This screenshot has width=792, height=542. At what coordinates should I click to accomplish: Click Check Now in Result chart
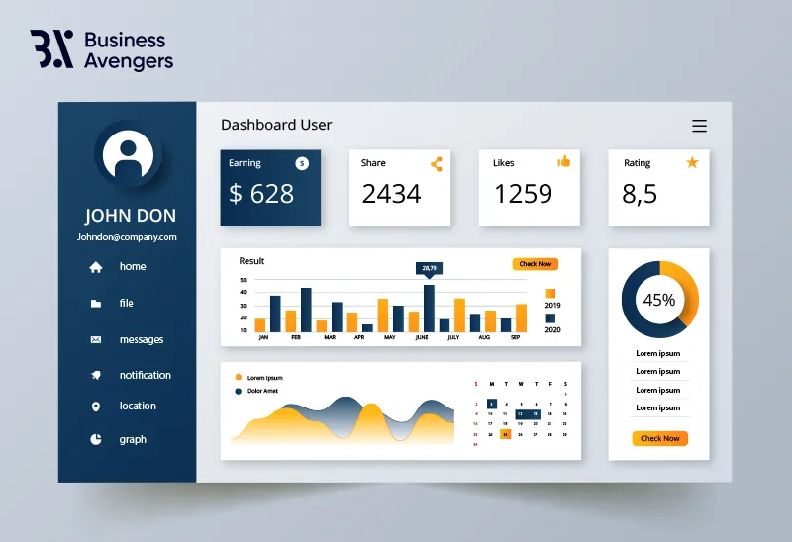536,264
